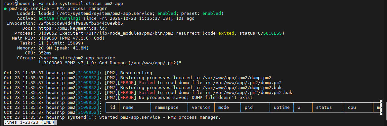This screenshot has height=126, width=387.
Task: Select the CGroup path /system.slice/pm2-app.service
Action: pyautogui.click(x=77, y=58)
